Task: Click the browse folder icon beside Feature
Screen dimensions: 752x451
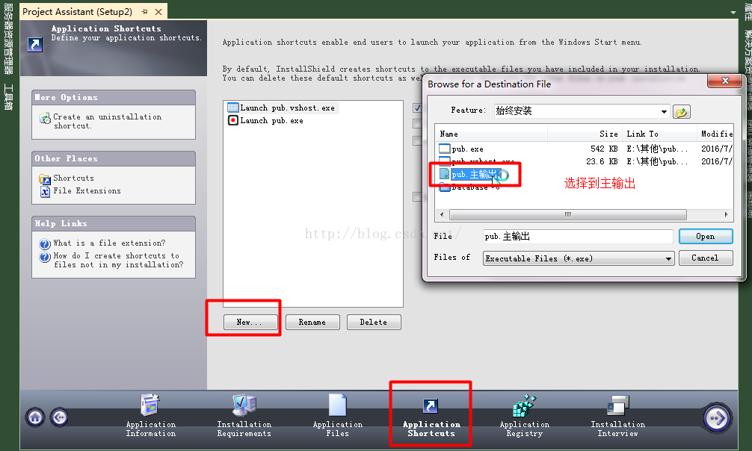Action: (x=681, y=112)
